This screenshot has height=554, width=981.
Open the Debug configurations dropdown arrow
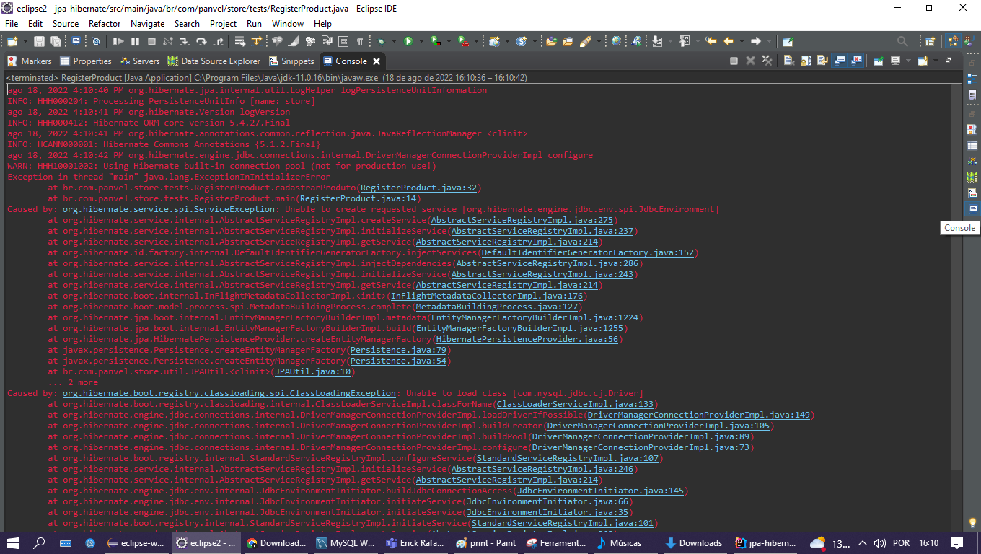[x=394, y=41]
